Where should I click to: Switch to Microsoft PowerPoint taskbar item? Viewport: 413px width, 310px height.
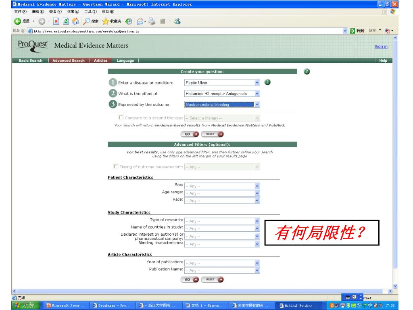[65, 306]
